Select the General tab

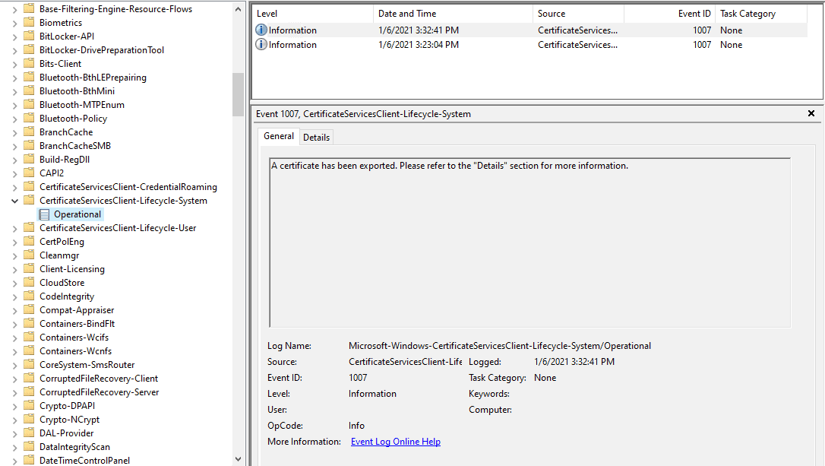click(278, 136)
